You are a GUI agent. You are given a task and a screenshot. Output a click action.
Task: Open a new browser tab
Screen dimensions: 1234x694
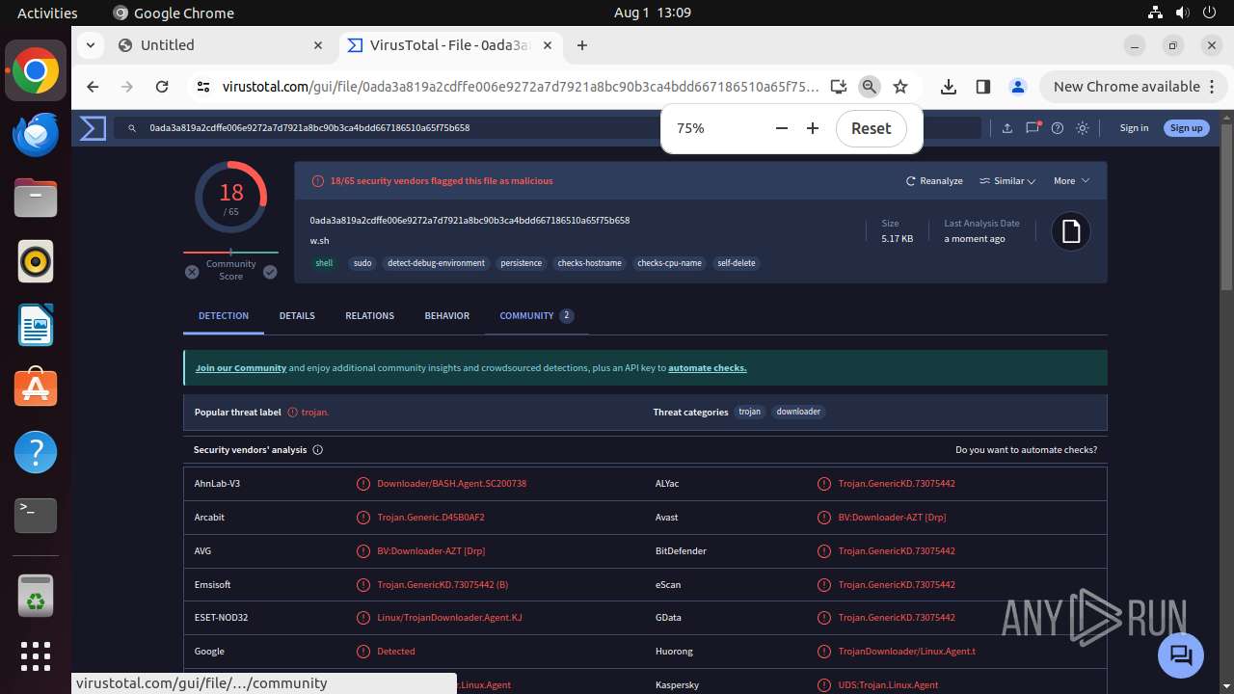[582, 45]
